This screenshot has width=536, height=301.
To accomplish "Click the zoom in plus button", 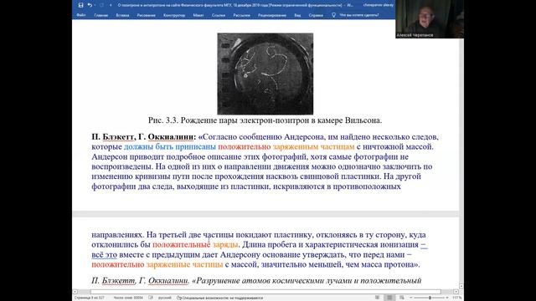I will pos(447,298).
